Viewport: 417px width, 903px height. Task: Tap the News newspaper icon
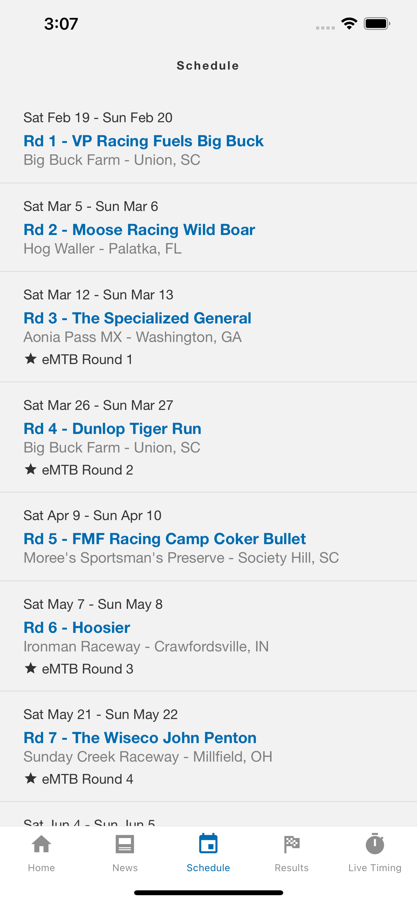click(125, 844)
